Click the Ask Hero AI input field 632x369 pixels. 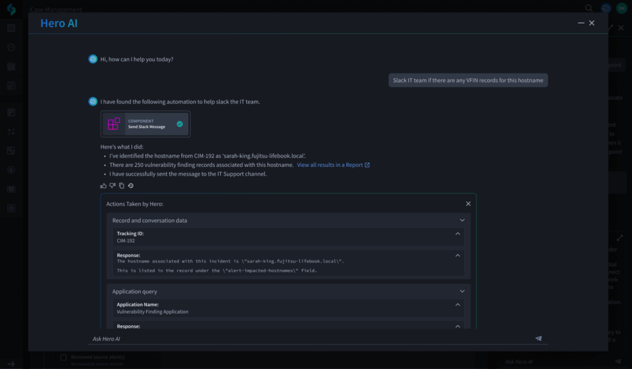pyautogui.click(x=309, y=338)
